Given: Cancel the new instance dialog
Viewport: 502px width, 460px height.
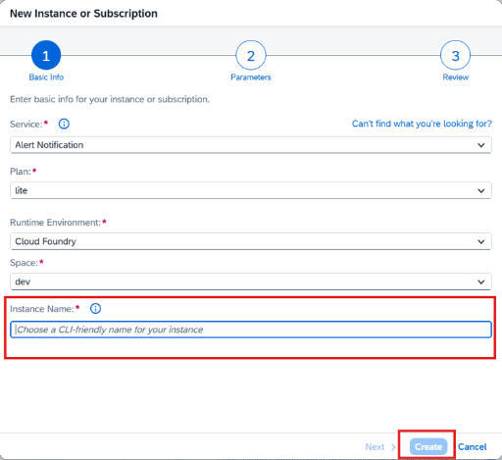Looking at the screenshot, I should click(x=472, y=446).
